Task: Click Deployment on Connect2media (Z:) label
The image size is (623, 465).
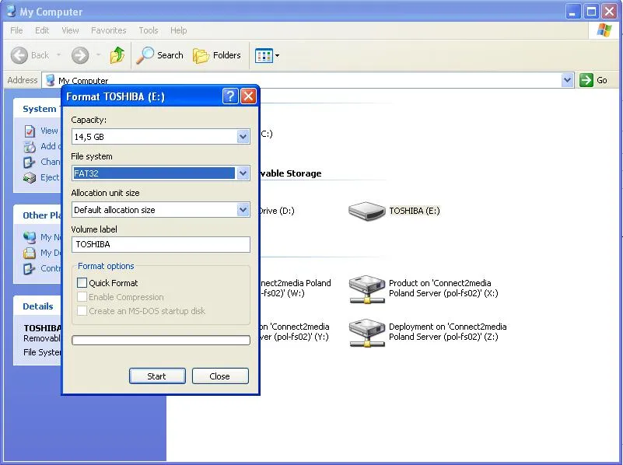Action: (x=448, y=331)
